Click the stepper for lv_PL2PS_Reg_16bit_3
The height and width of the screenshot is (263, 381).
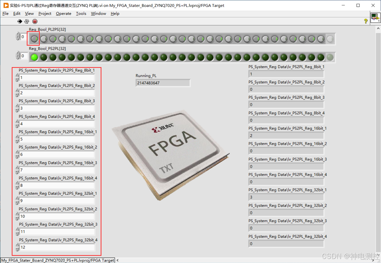pos(17,170)
